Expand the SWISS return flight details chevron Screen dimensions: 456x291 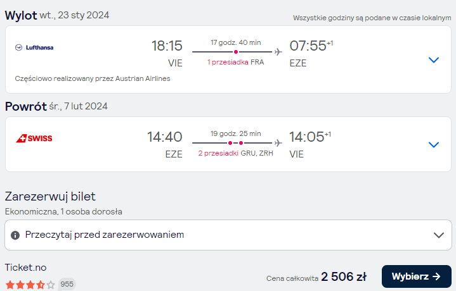(434, 144)
